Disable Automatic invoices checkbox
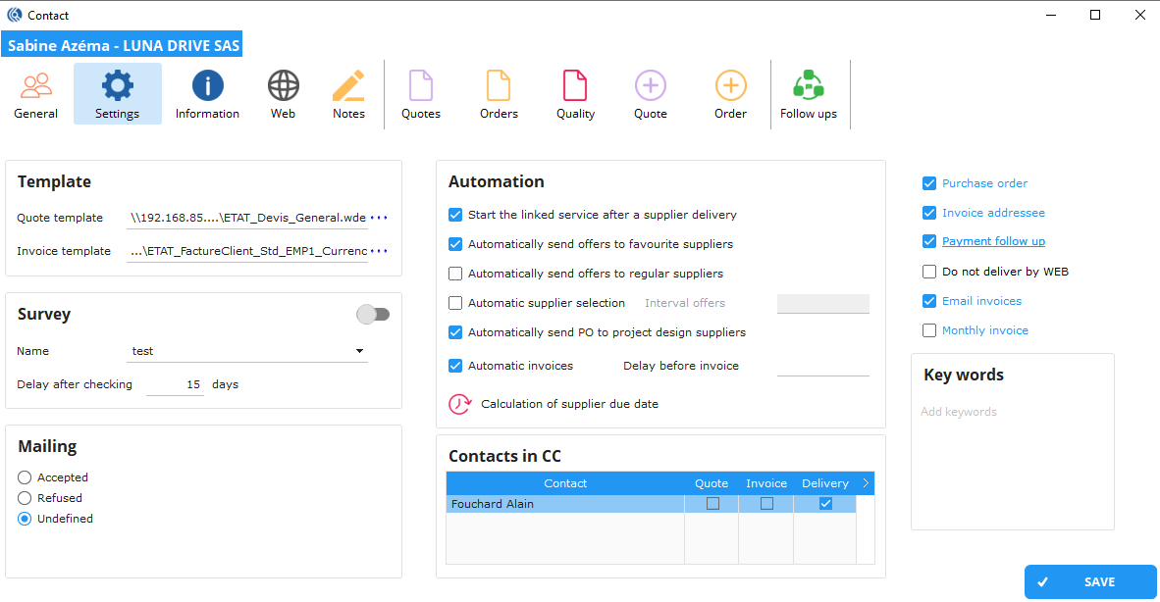 pyautogui.click(x=455, y=365)
